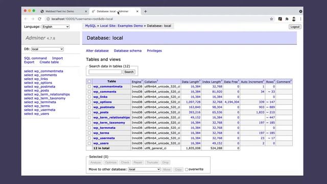
Task: Select the wp_links row checkbox
Action: pyautogui.click(x=89, y=97)
